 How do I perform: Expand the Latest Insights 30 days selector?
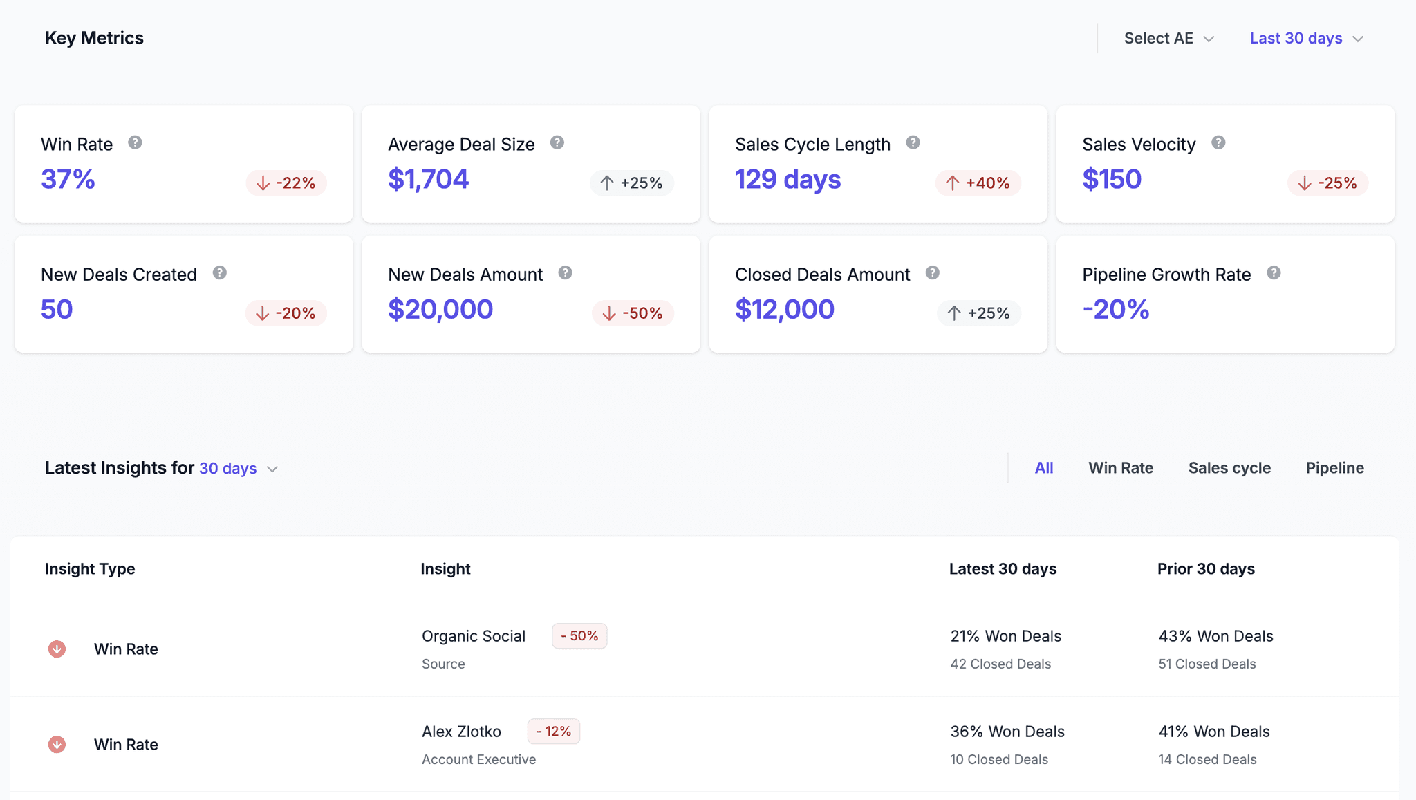[x=239, y=468]
